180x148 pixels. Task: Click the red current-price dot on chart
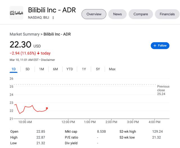47,108
